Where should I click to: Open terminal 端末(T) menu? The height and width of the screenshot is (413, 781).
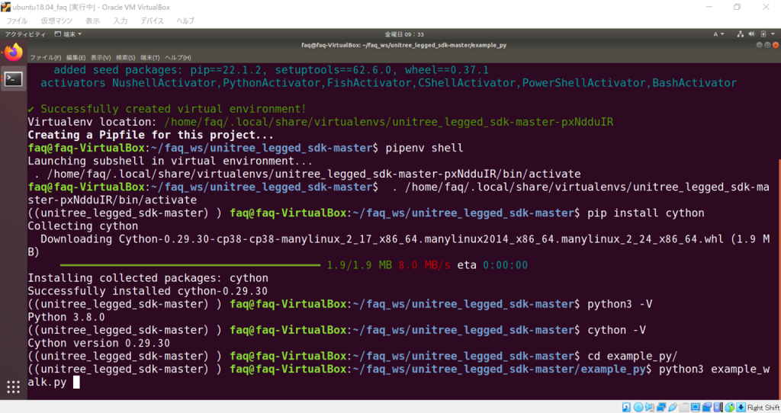[x=150, y=57]
